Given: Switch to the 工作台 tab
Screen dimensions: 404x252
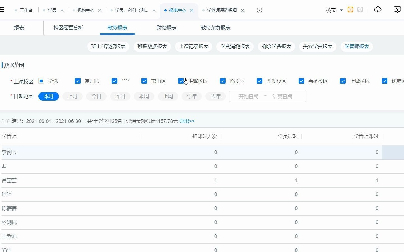Looking at the screenshot, I should (x=26, y=10).
